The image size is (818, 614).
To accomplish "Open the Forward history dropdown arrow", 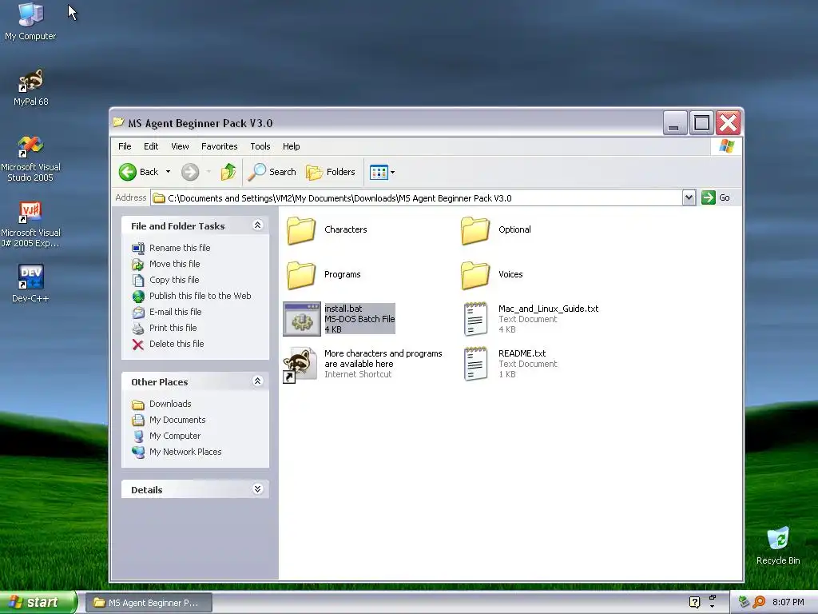I will pyautogui.click(x=208, y=172).
